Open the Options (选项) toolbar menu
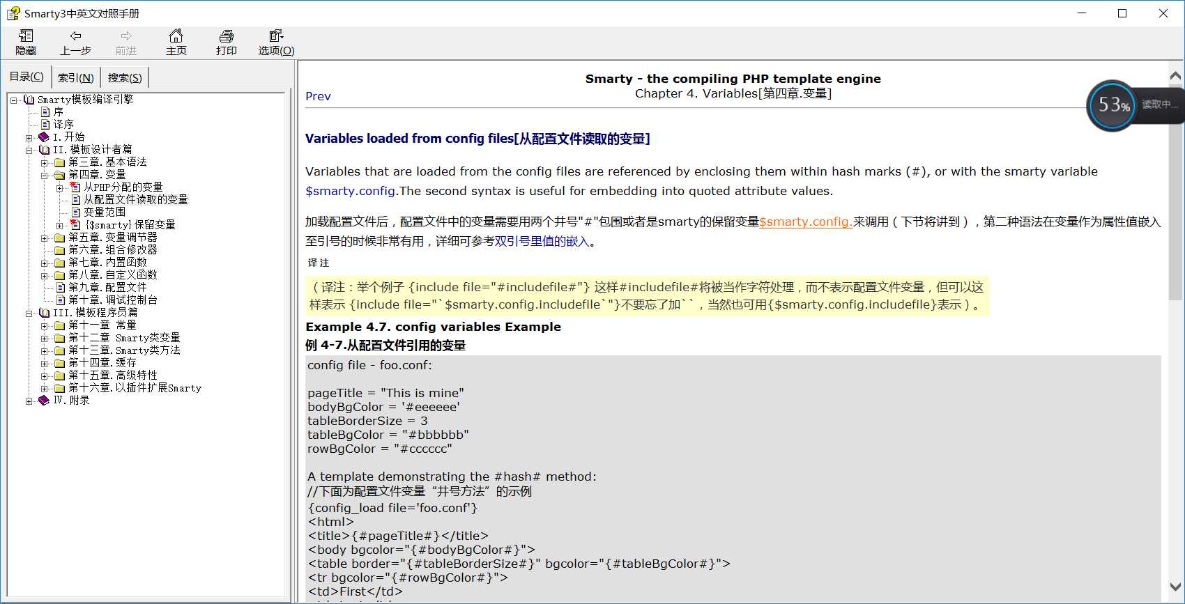The height and width of the screenshot is (604, 1185). tap(276, 42)
